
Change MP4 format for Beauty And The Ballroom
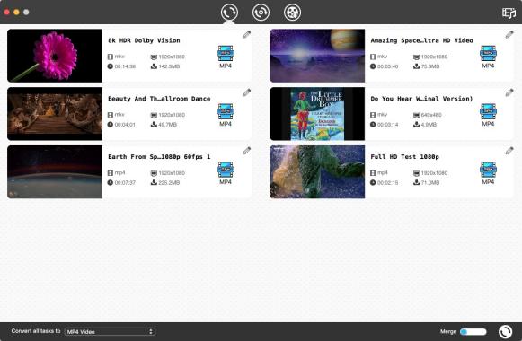pyautogui.click(x=226, y=115)
